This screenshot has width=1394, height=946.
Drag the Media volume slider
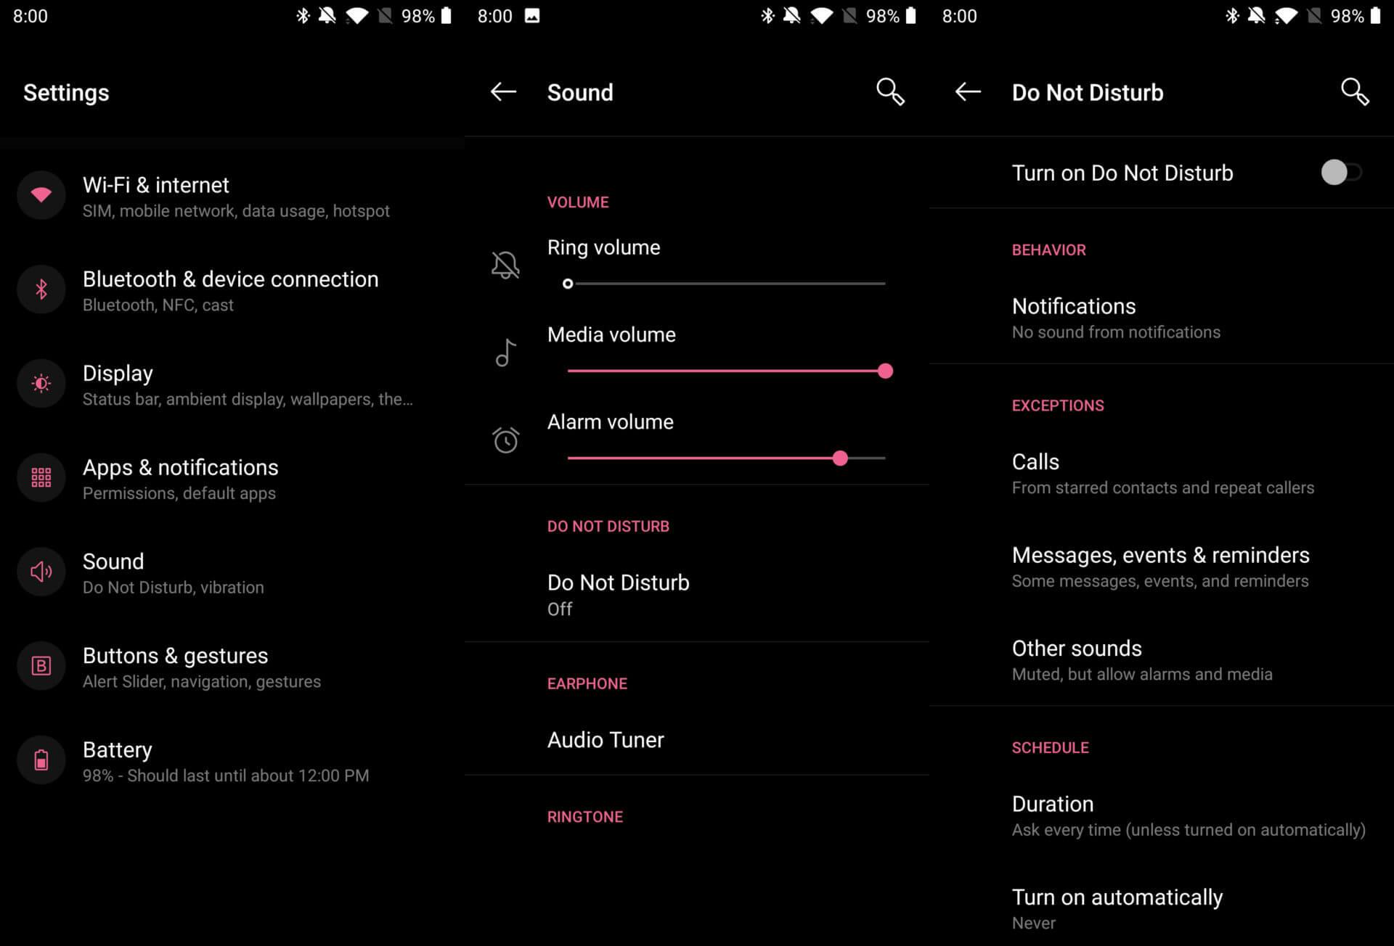click(x=886, y=371)
